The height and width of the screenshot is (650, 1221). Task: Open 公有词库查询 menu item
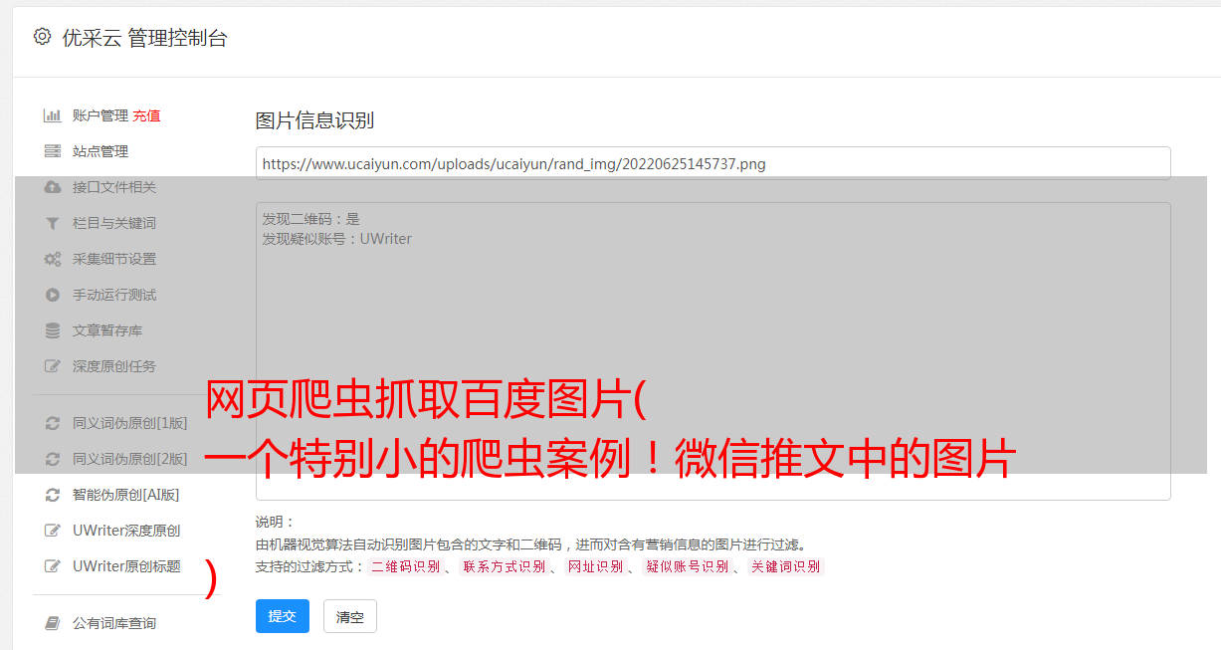coord(114,623)
